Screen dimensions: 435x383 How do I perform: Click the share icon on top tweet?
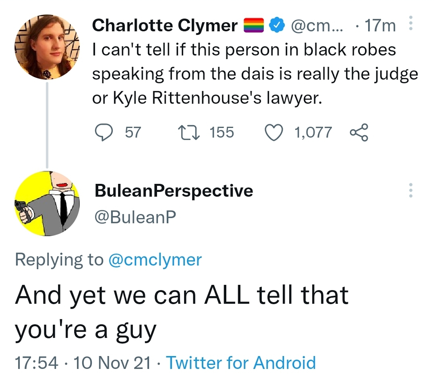[359, 132]
